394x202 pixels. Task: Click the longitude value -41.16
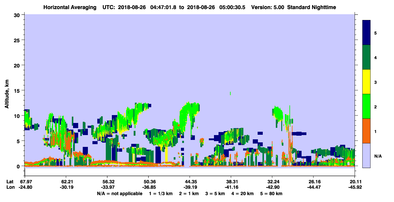coord(231,187)
